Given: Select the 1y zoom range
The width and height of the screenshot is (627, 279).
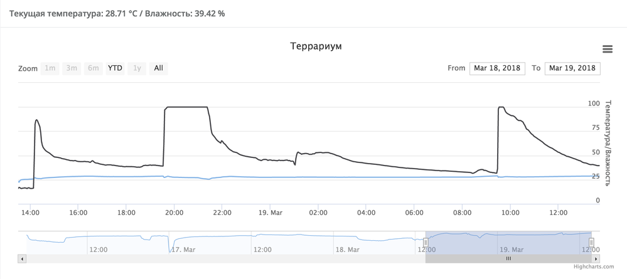Looking at the screenshot, I should 137,68.
